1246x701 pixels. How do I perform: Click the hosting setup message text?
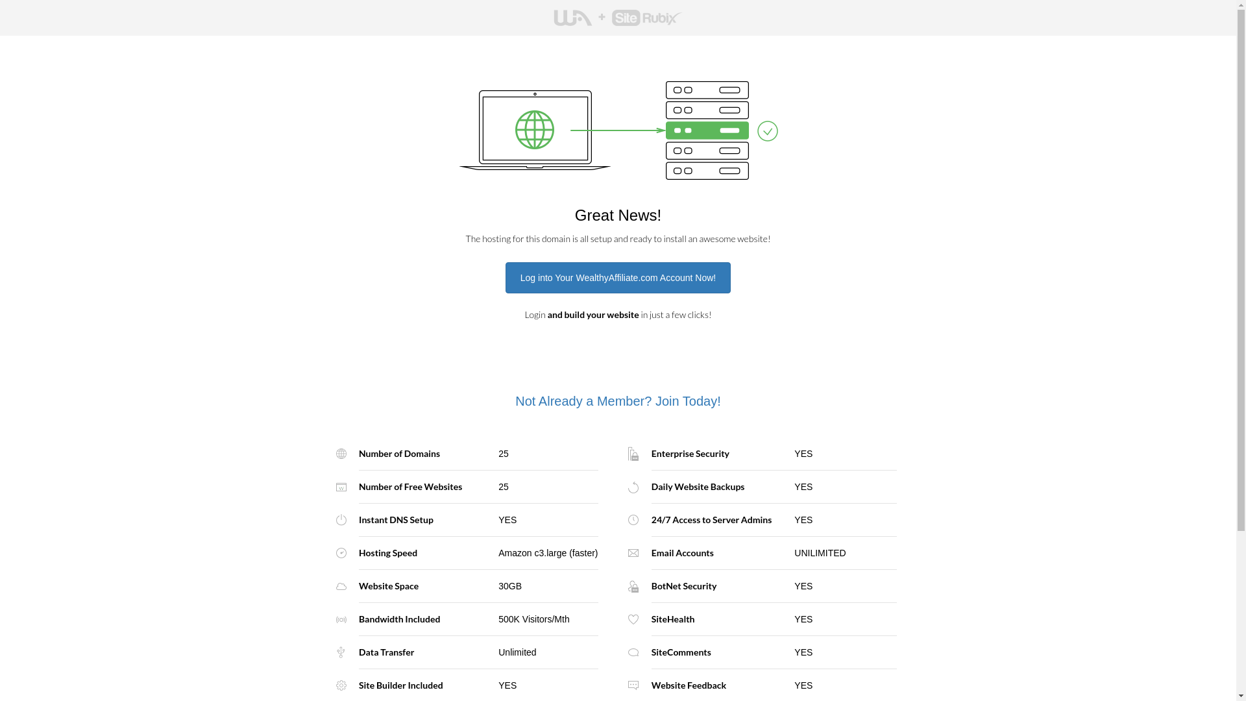coord(618,239)
